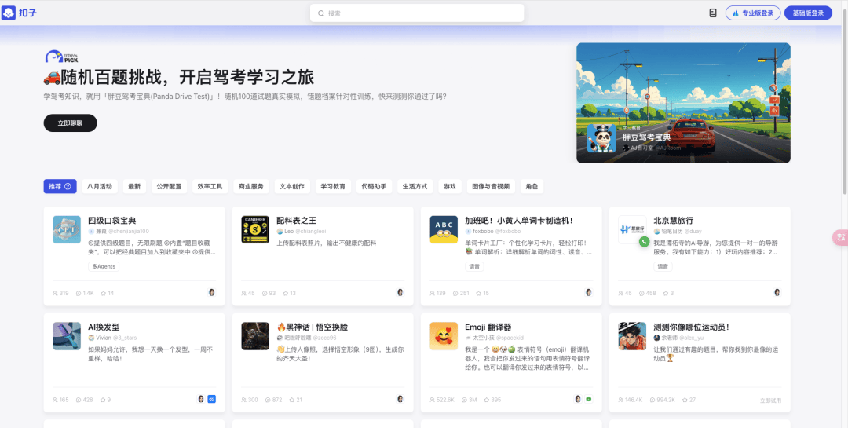Click the green phone icon on 北京慧旅行
The image size is (848, 428).
point(644,242)
